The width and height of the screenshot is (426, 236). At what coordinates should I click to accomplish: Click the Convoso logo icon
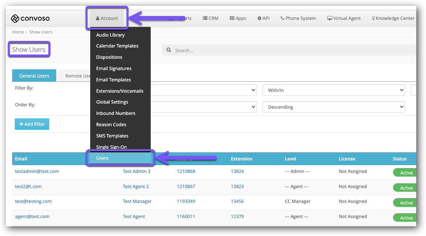15,18
